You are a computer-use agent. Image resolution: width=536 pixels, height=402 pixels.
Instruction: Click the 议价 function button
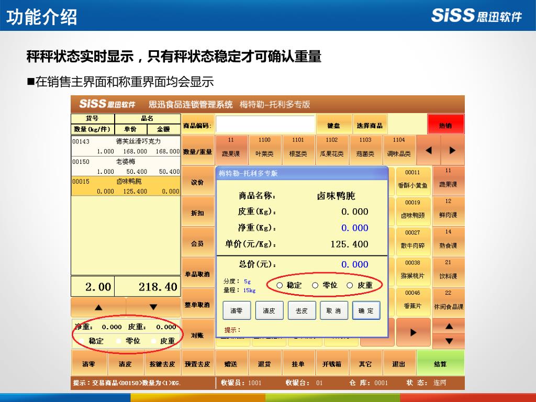click(197, 181)
